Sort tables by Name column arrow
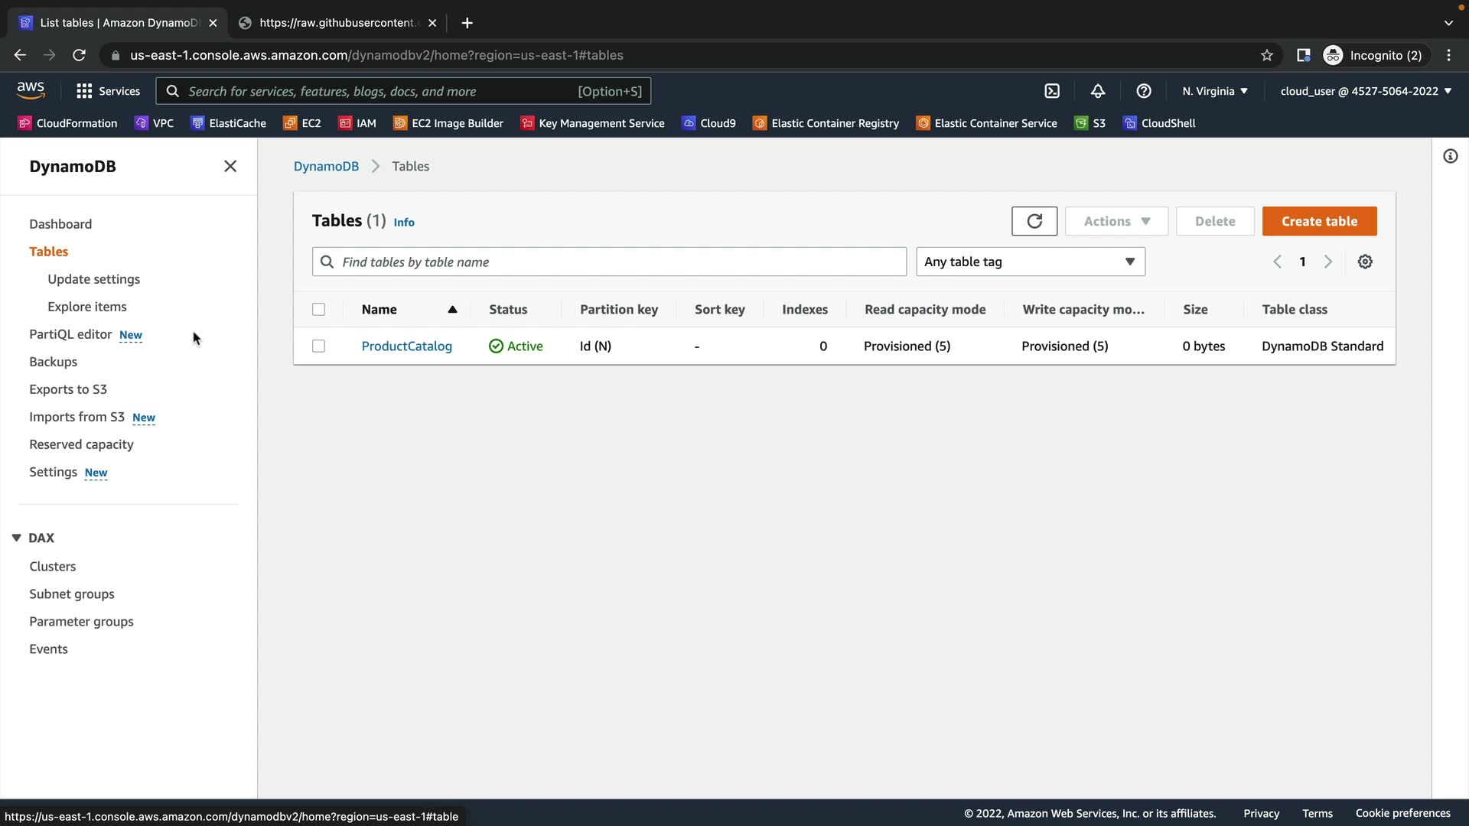Image resolution: width=1469 pixels, height=826 pixels. 452,309
